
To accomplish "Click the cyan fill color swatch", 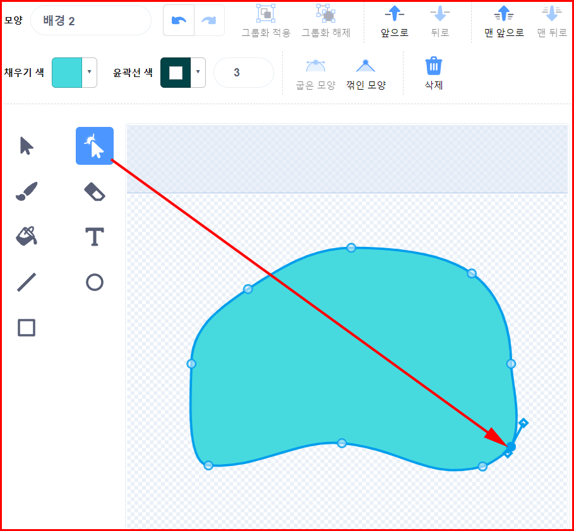I will (67, 72).
